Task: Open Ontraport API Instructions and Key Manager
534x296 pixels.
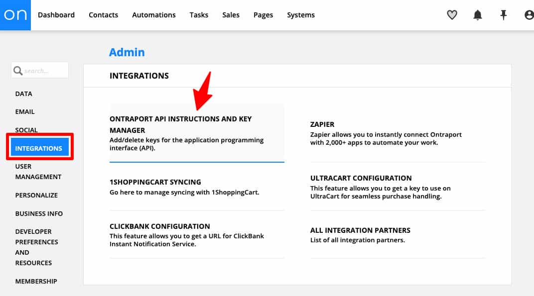Action: click(x=197, y=133)
